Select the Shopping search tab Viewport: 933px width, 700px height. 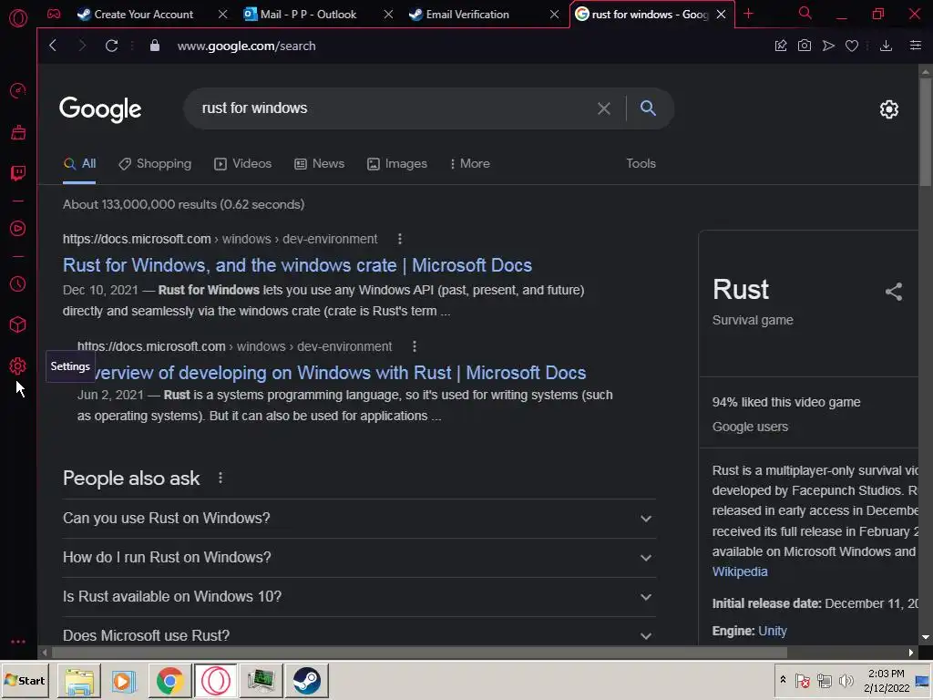click(155, 164)
